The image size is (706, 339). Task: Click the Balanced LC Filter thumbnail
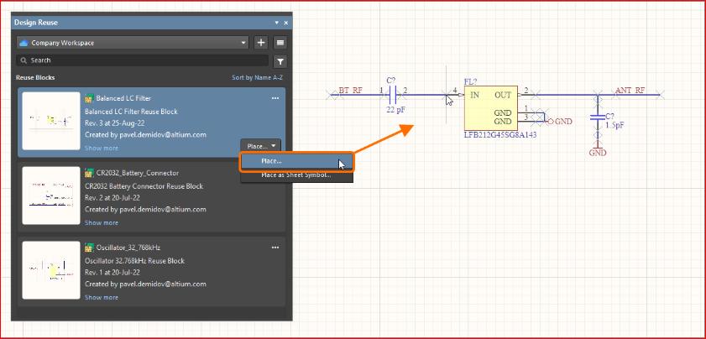(x=51, y=121)
